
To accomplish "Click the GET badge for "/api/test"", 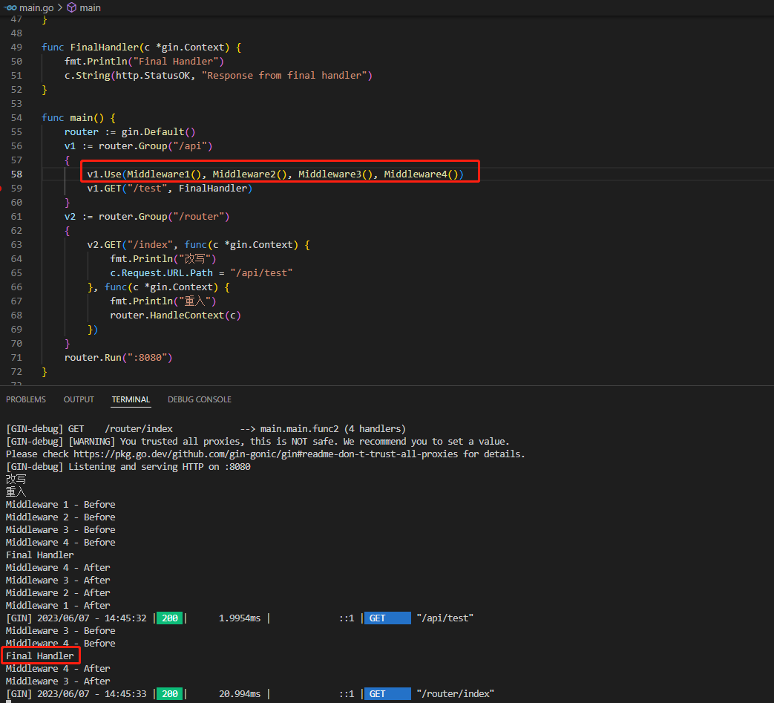I will (387, 618).
